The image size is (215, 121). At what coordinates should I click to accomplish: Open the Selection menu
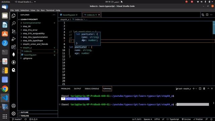click(x=25, y=10)
